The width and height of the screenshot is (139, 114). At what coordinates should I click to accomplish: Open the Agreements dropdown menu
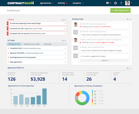46,3
